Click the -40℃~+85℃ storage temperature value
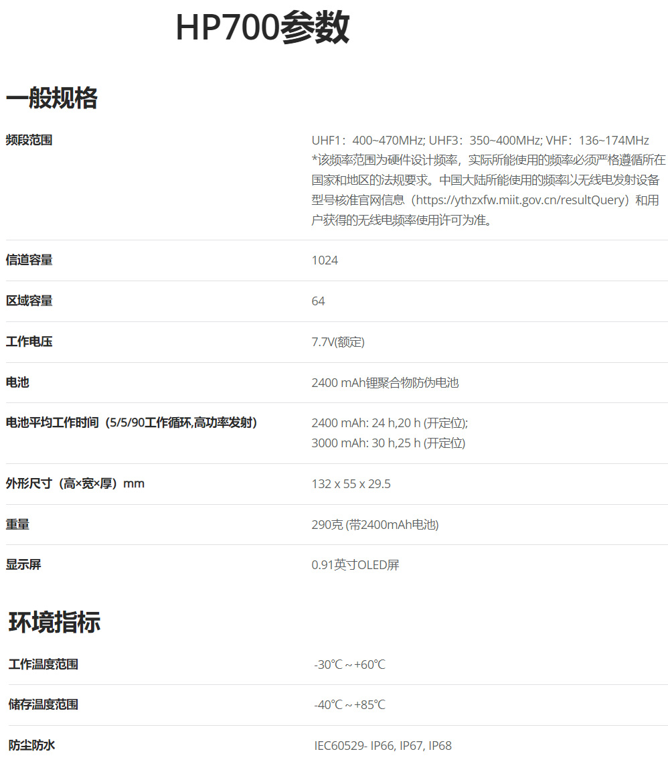This screenshot has width=668, height=776. point(350,705)
